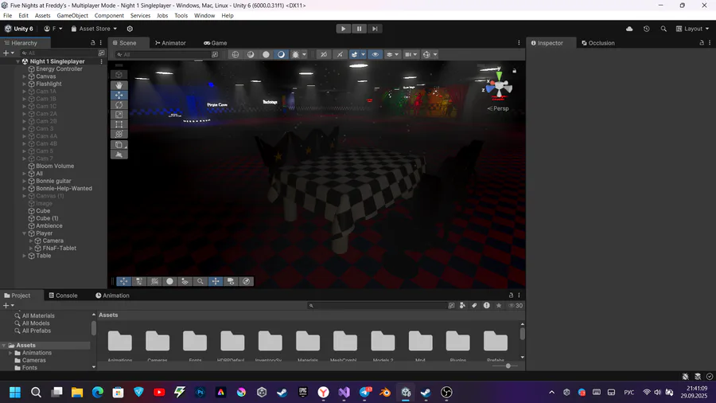The image size is (716, 403).
Task: Expand the FNaF-Tablet child object
Action: click(30, 248)
